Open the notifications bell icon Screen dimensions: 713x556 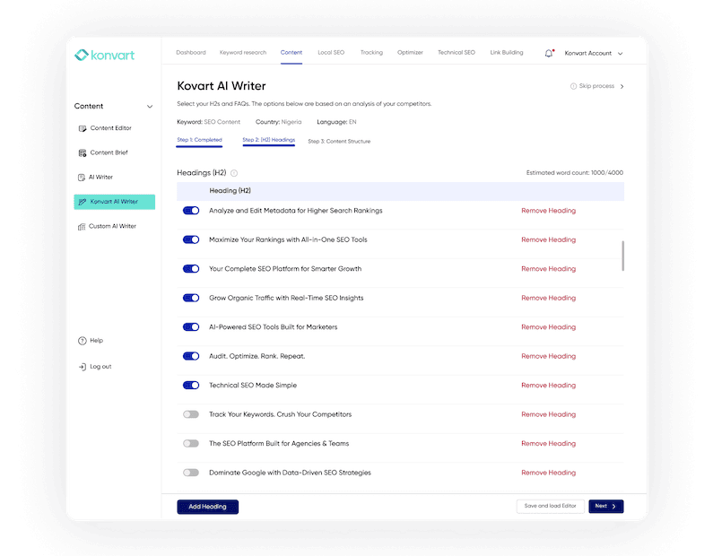549,53
